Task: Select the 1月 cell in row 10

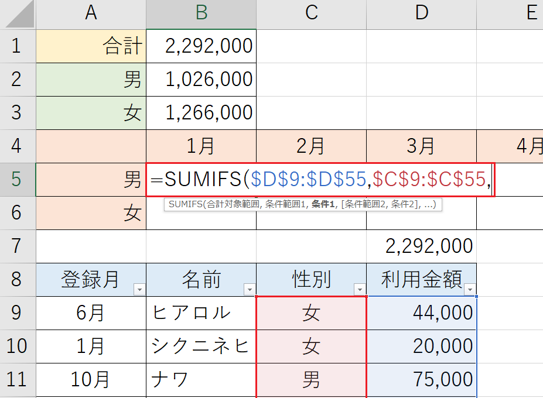Action: tap(91, 346)
